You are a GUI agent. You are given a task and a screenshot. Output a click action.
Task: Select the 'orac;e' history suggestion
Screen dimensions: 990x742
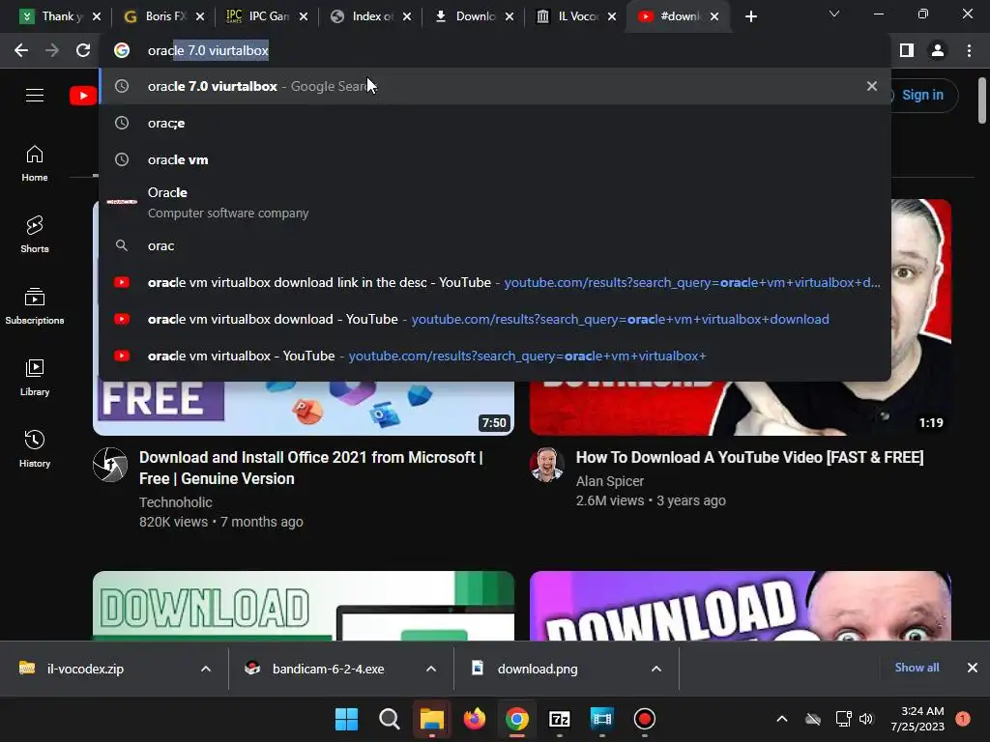[x=495, y=123]
